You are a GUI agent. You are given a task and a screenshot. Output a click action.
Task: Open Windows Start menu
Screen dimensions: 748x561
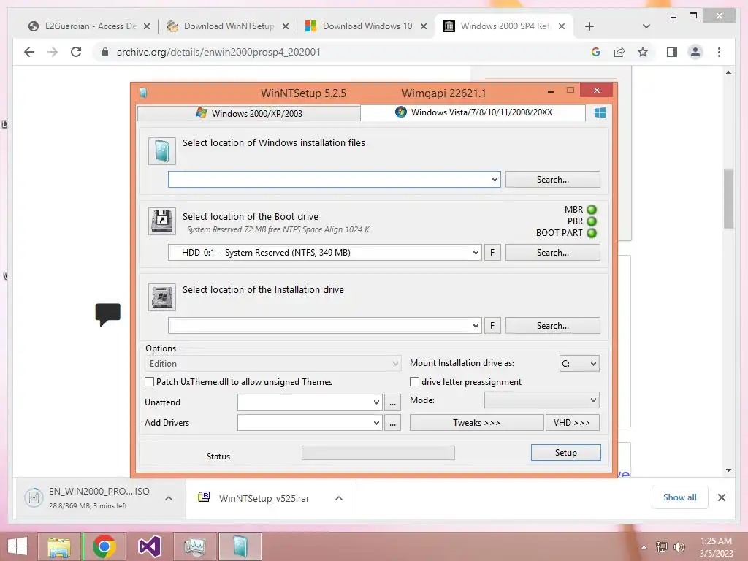[x=18, y=546]
